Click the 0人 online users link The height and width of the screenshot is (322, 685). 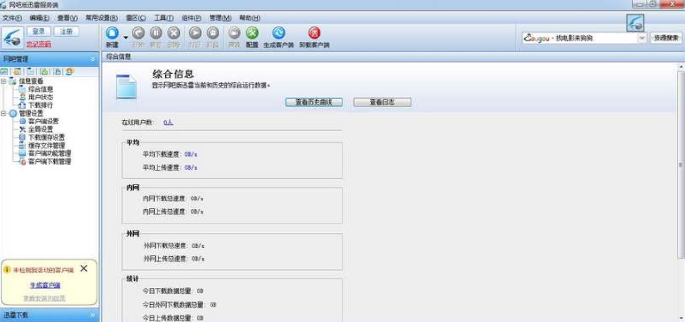click(x=168, y=123)
